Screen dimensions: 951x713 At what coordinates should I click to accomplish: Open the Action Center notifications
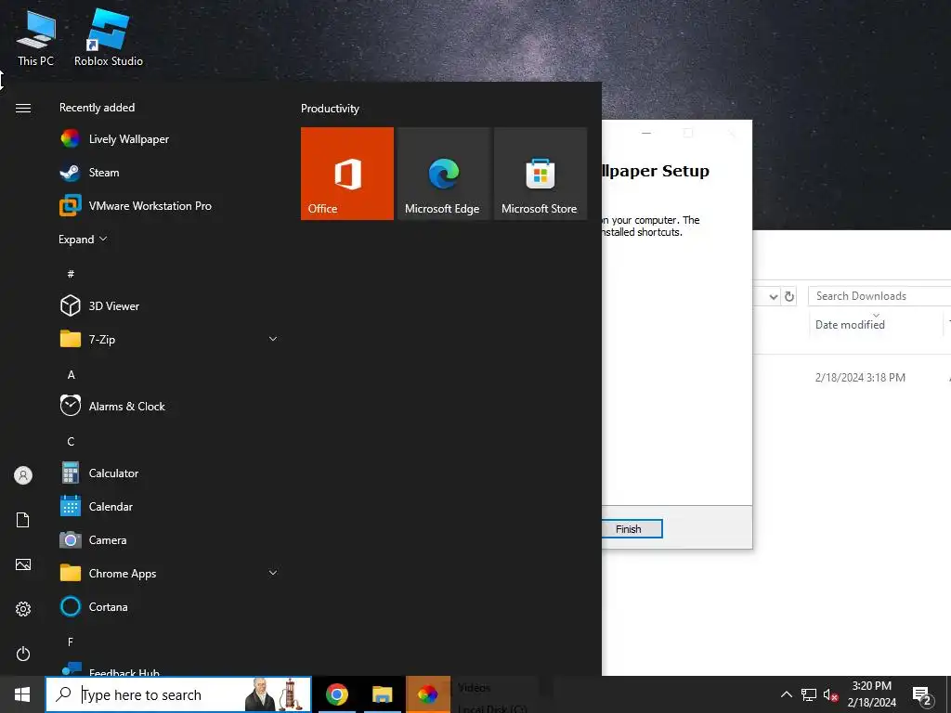[x=921, y=694]
